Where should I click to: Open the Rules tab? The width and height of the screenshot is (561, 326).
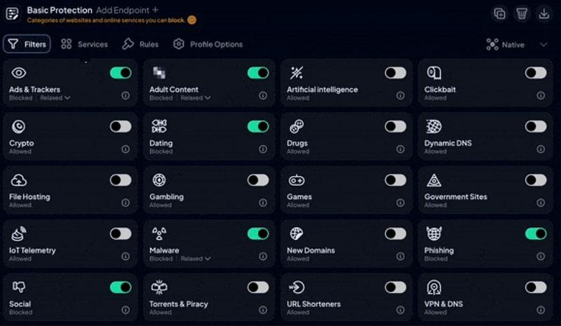pos(140,44)
